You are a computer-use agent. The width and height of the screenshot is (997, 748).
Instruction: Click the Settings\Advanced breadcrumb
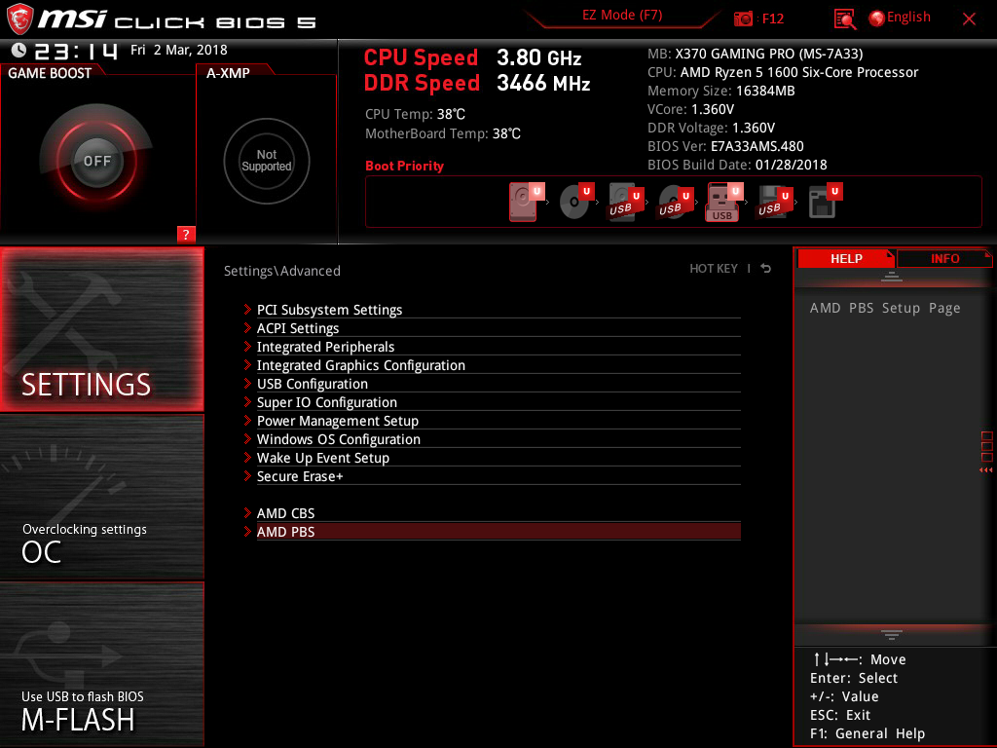282,271
